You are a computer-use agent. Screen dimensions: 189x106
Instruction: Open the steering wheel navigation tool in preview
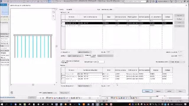(54, 12)
